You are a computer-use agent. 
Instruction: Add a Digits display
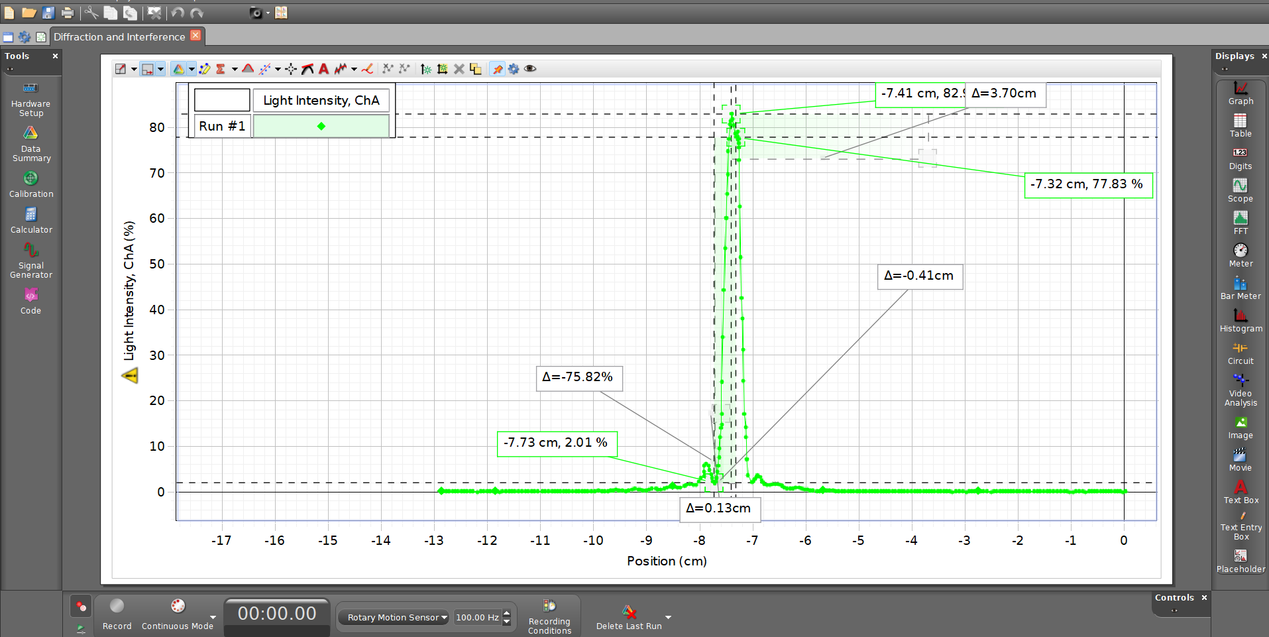pyautogui.click(x=1241, y=158)
